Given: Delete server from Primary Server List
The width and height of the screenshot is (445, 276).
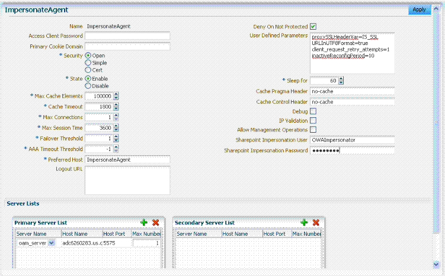Looking at the screenshot, I should pyautogui.click(x=155, y=222).
